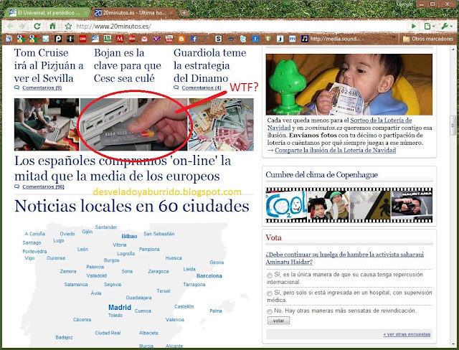Click the URL address bar

pos(240,27)
